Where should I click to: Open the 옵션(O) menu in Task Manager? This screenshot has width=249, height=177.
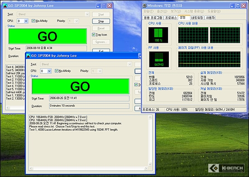[162, 11]
